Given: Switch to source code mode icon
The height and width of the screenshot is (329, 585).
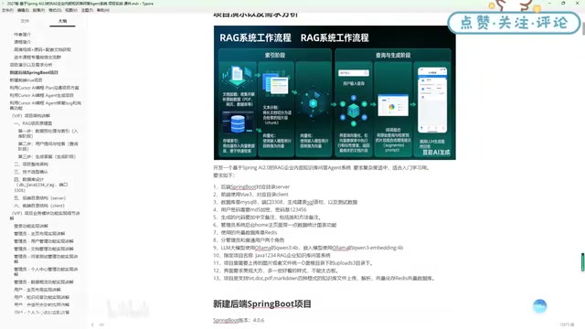Looking at the screenshot, I should click(101, 324).
